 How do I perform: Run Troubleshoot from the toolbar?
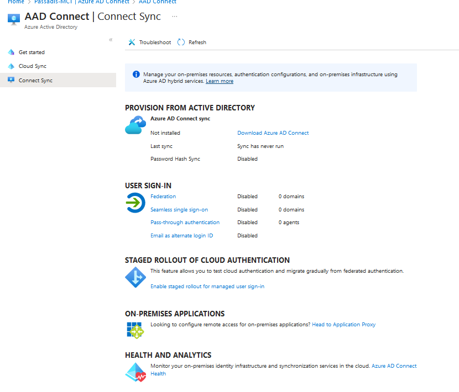149,43
